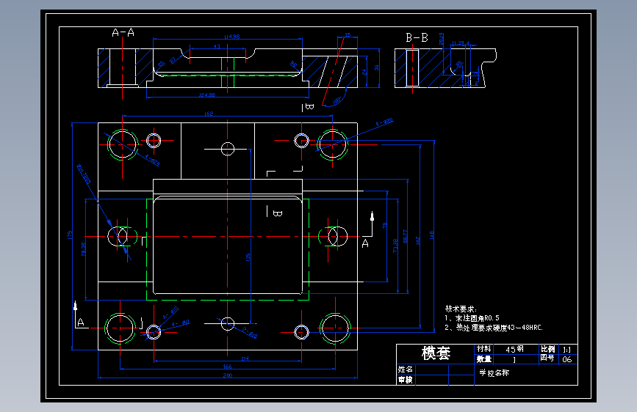637x412 pixels.
Task: Click the A section mark at right side
Action: click(365, 243)
